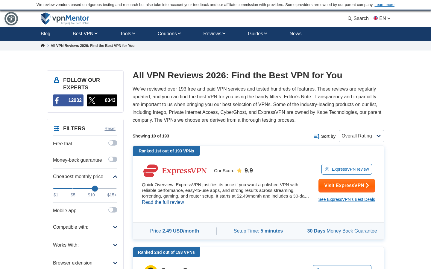Expand the Tools menu
Image resolution: width=431 pixels, height=269 pixels.
pyautogui.click(x=128, y=34)
